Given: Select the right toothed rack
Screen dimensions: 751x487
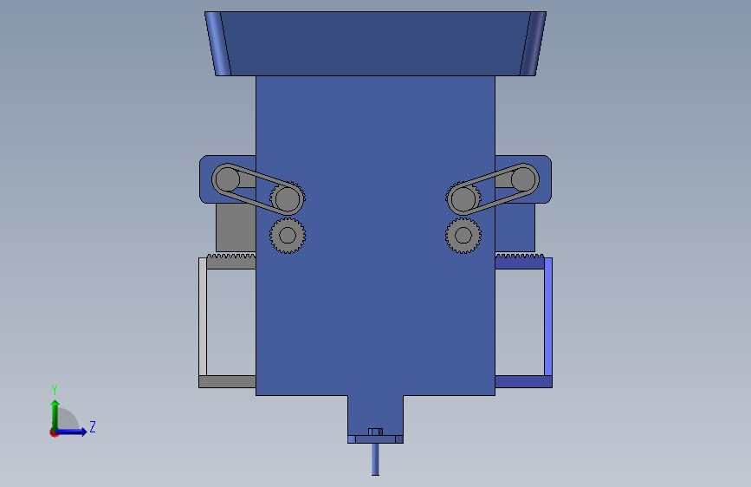Looking at the screenshot, I should (520, 261).
